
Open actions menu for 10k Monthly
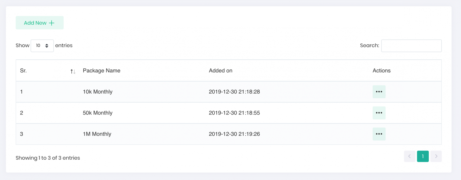379,92
